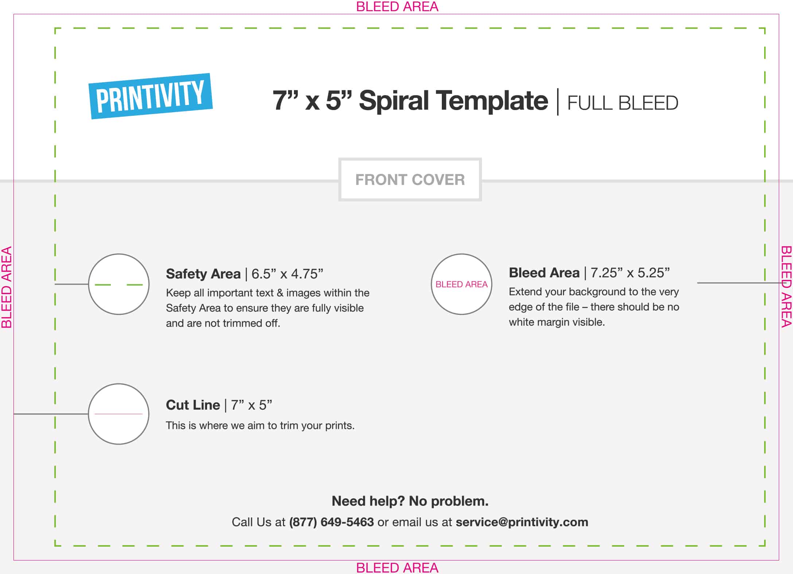793x574 pixels.
Task: Click Bleed Area description about extending background
Action: [594, 307]
